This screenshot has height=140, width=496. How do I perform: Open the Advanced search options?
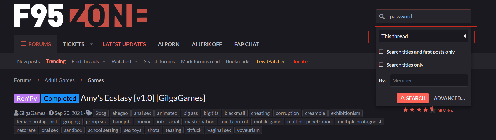449,98
